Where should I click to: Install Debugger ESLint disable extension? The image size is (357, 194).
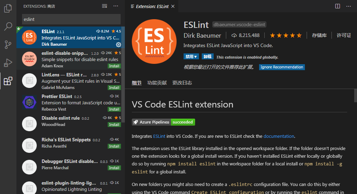point(114,167)
